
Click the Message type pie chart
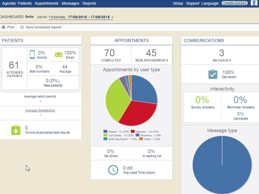222,165
